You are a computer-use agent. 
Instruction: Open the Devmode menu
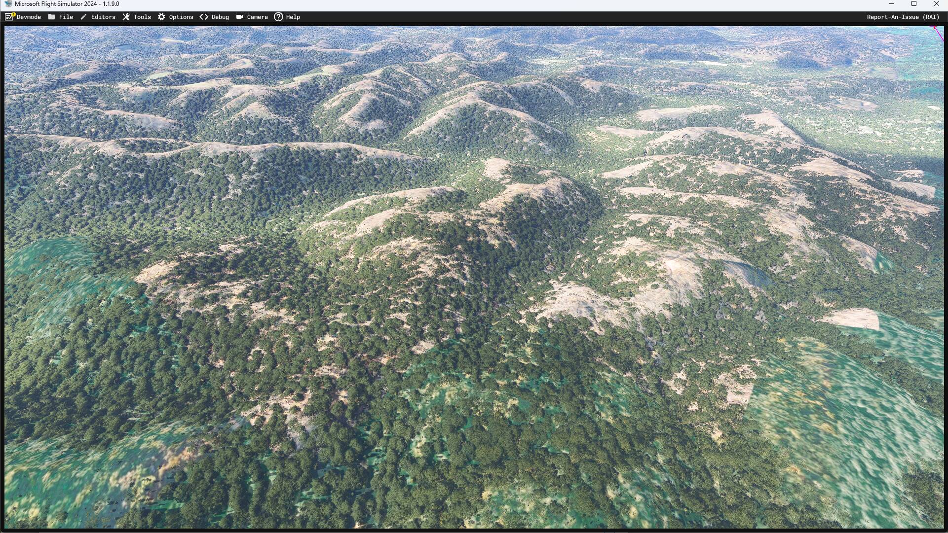click(x=29, y=17)
